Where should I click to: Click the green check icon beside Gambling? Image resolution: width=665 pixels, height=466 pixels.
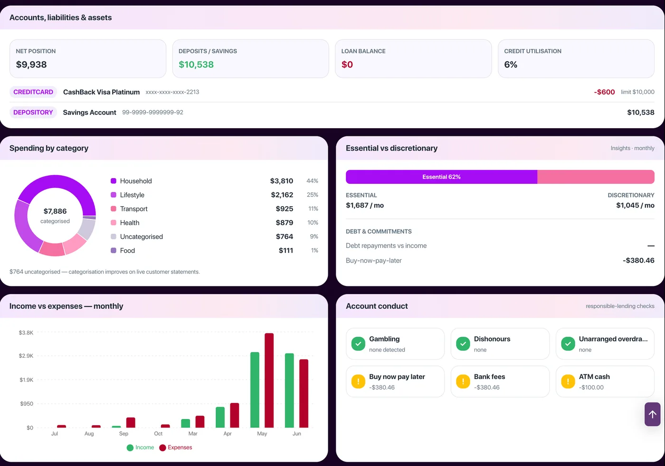358,343
